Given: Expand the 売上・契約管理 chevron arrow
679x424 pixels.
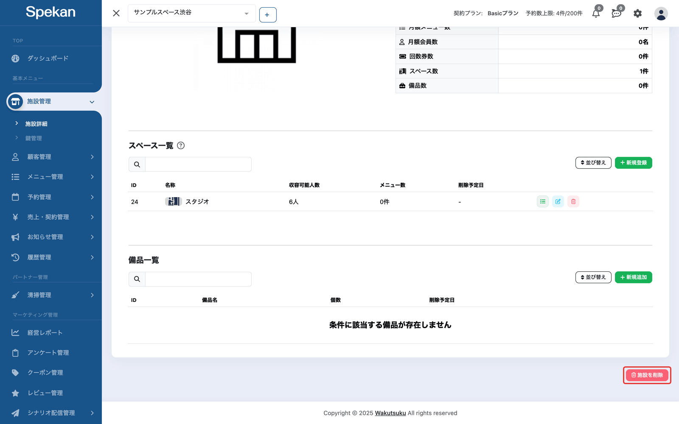Looking at the screenshot, I should coord(92,217).
